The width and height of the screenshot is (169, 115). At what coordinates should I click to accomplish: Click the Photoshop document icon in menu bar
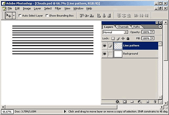pyautogui.click(x=4, y=9)
